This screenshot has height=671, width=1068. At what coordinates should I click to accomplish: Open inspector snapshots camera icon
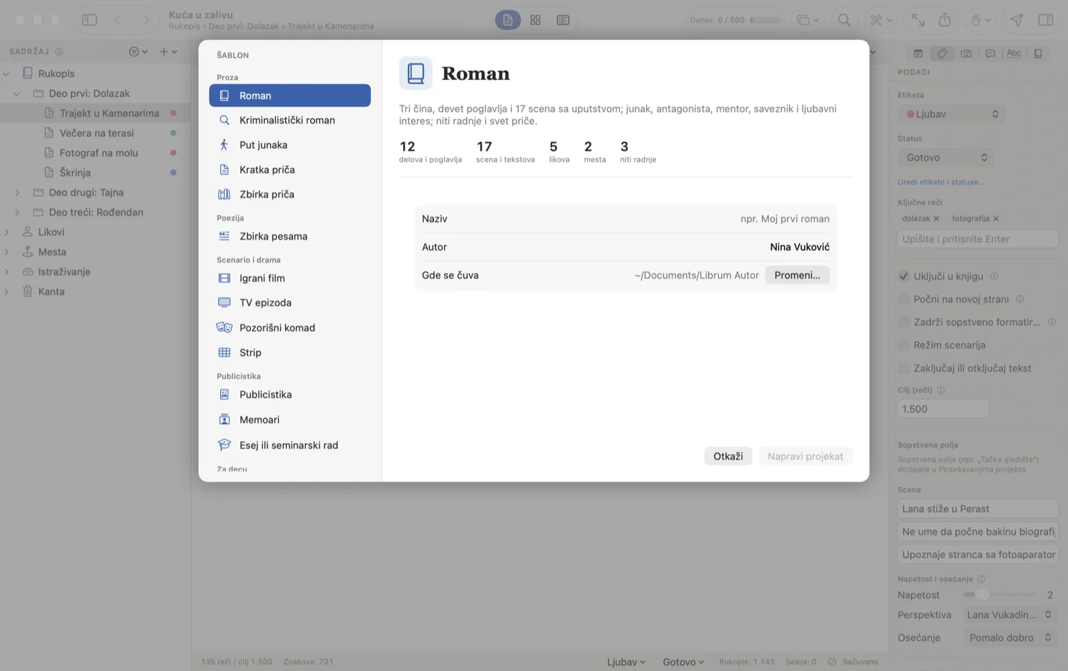(x=966, y=53)
